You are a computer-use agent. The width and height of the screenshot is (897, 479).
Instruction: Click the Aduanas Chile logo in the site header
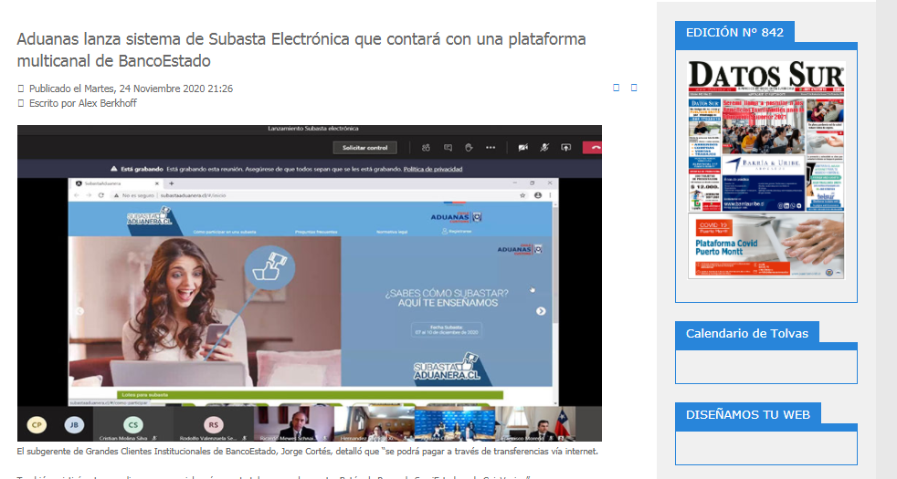tap(456, 216)
